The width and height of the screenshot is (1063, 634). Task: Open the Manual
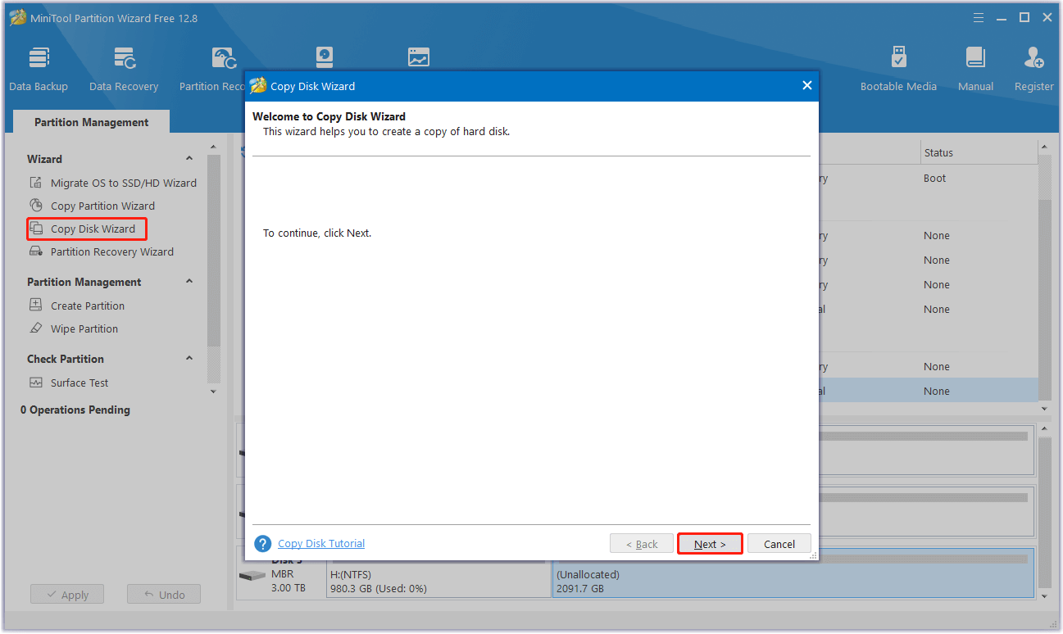pyautogui.click(x=975, y=69)
